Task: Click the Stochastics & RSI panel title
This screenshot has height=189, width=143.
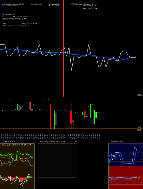Action: pos(122,141)
